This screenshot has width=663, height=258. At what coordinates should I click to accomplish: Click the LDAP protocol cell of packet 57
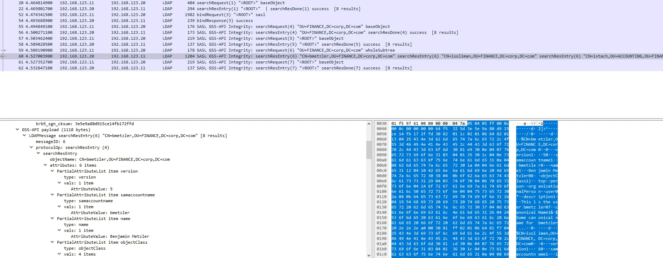167,38
